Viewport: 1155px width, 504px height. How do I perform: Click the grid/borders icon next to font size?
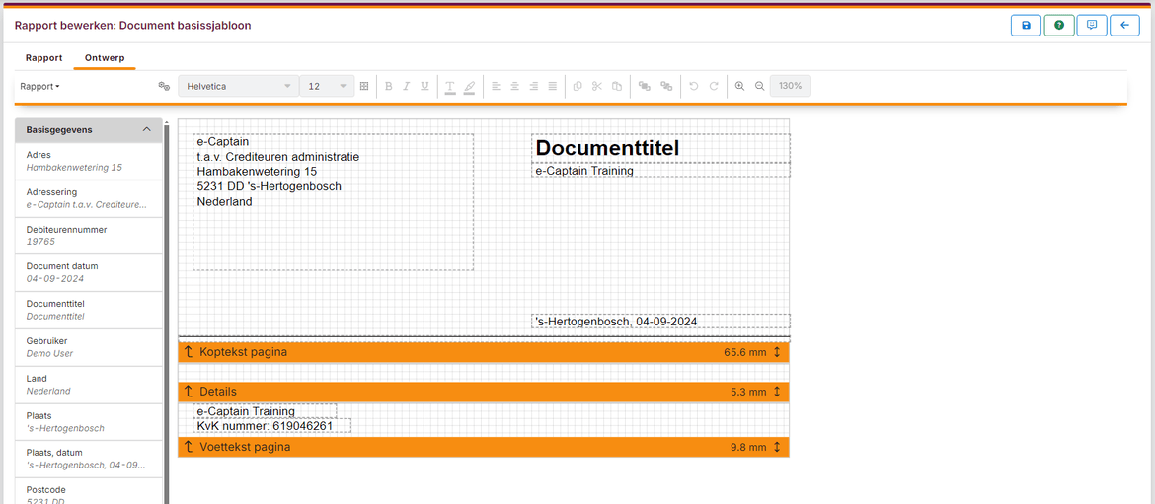[364, 86]
